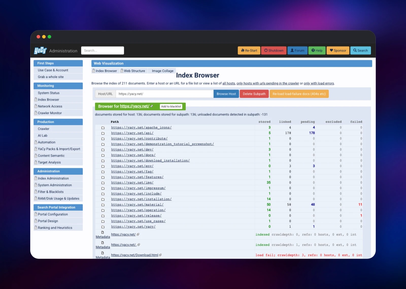Click Add to blacklist button

click(x=171, y=106)
